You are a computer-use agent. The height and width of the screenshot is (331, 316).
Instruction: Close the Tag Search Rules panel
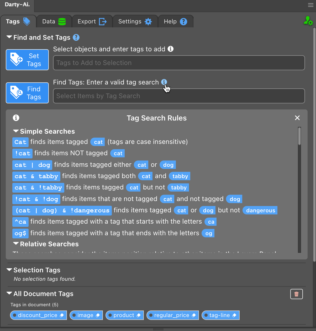pyautogui.click(x=297, y=118)
